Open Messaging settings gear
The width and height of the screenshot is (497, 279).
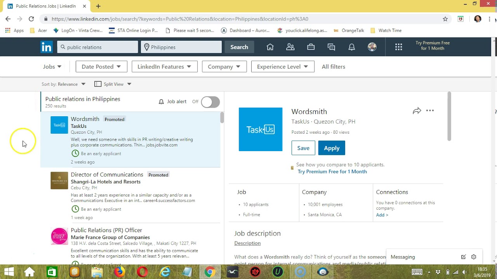pos(474,257)
